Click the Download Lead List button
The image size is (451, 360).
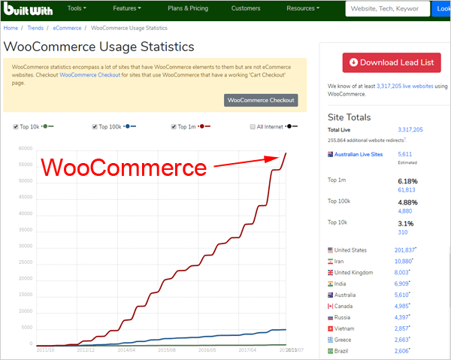(392, 62)
